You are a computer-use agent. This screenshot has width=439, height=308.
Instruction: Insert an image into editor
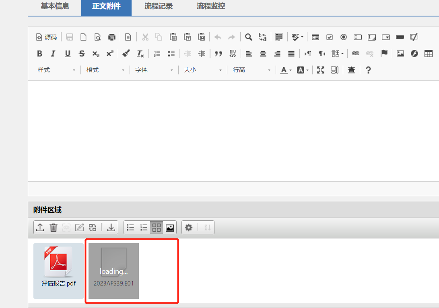[x=400, y=53]
